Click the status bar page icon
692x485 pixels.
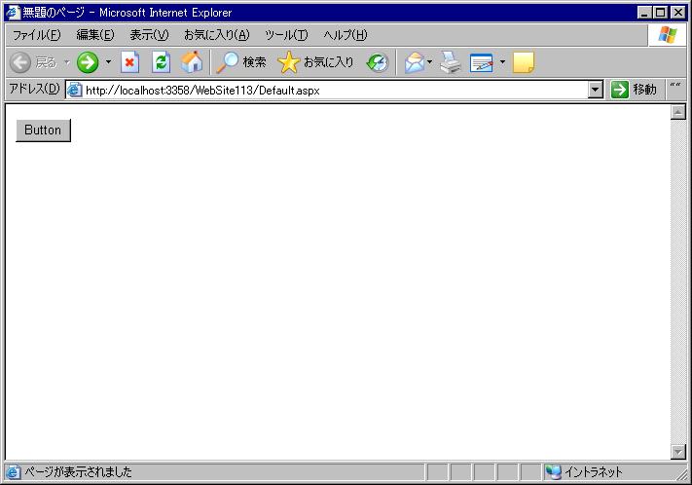tap(13, 472)
